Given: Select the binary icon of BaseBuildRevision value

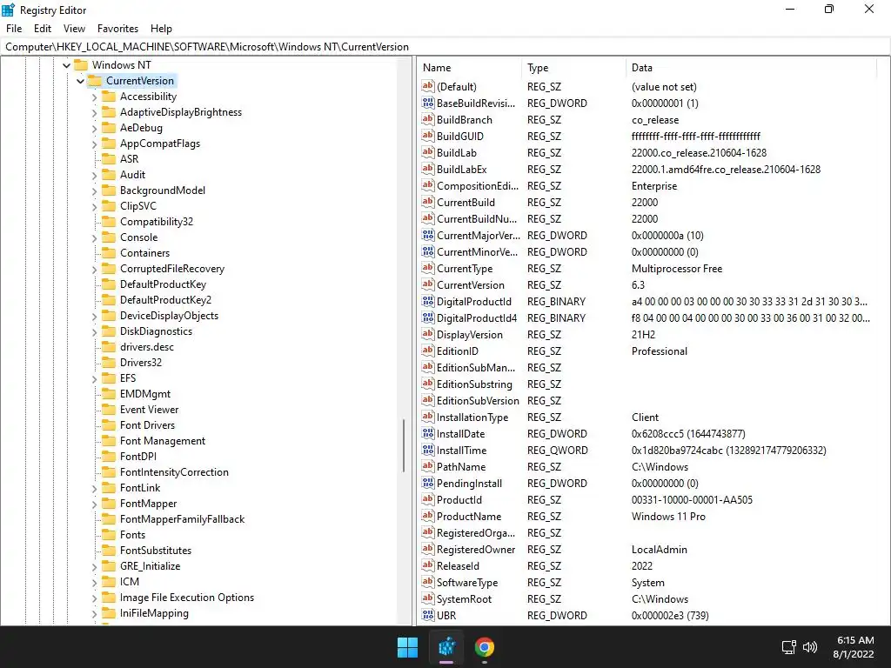Looking at the screenshot, I should click(428, 104).
